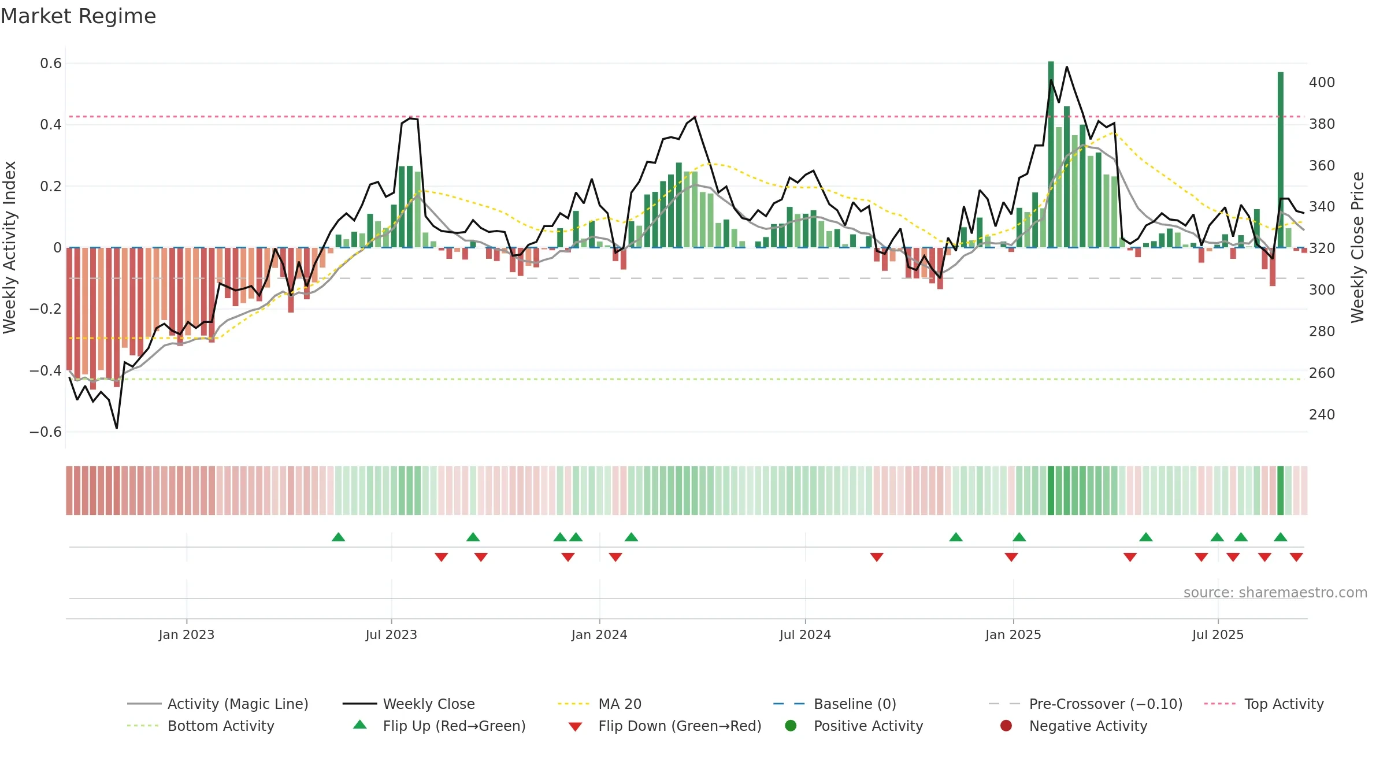Viewport: 1387px width, 780px height.
Task: Open the source: sharemaestro.com credit
Action: (x=1275, y=592)
